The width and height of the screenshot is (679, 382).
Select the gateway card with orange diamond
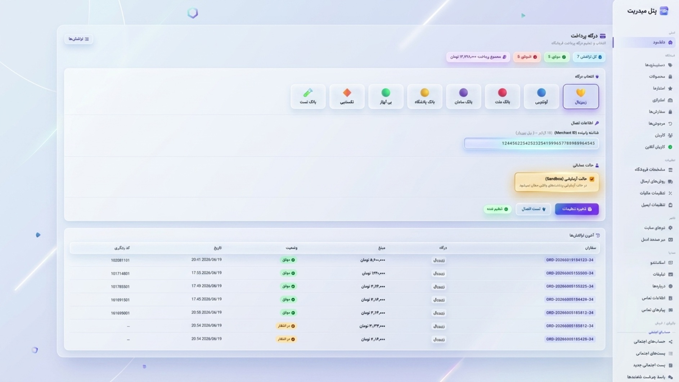[x=347, y=96]
